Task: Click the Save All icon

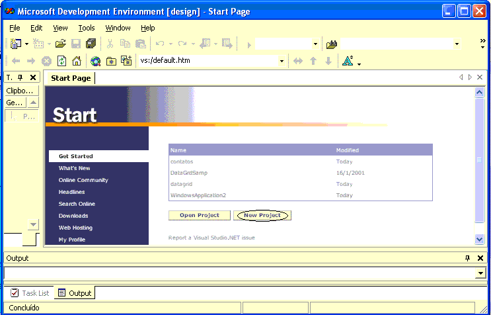Action: 91,44
